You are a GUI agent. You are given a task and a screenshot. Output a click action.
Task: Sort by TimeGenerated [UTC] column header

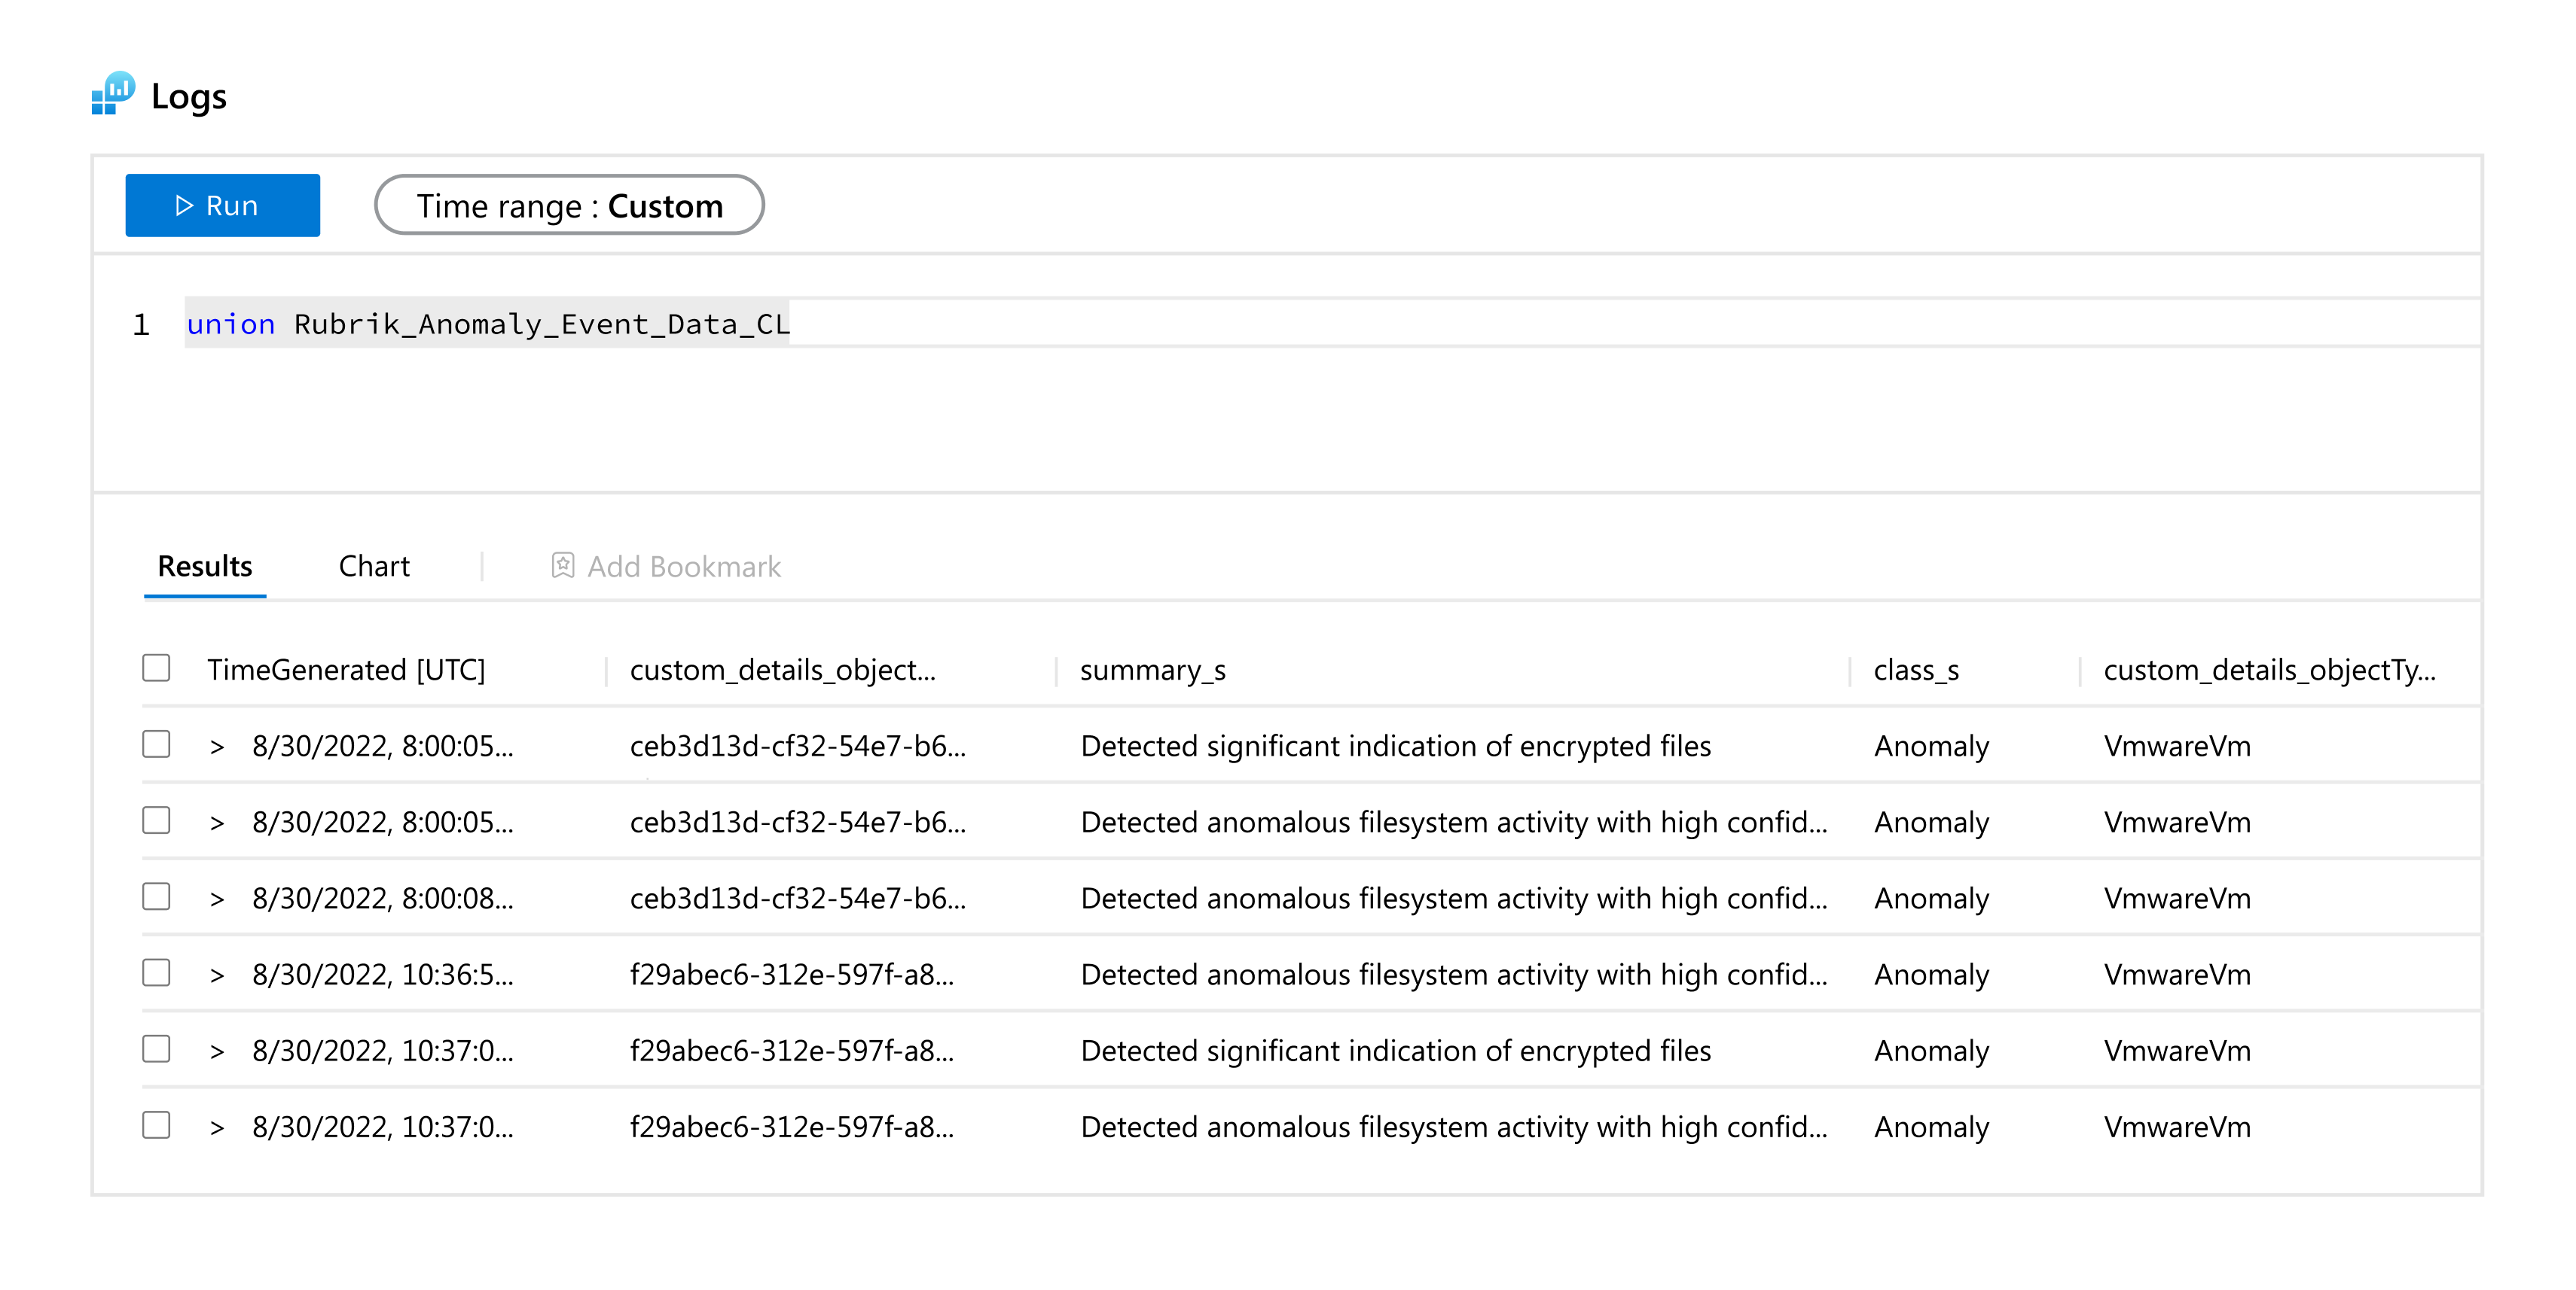(x=346, y=670)
